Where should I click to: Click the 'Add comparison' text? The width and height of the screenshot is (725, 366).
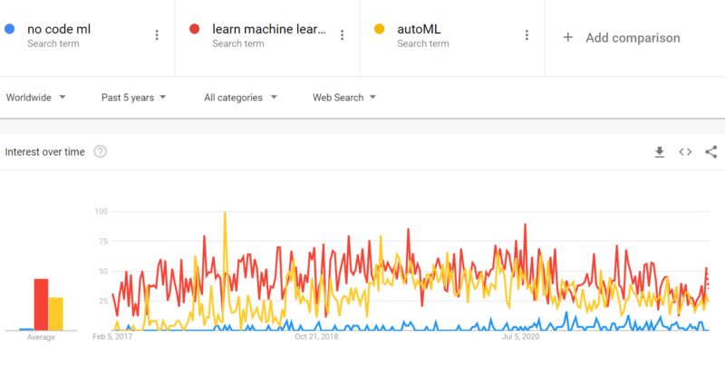point(633,38)
